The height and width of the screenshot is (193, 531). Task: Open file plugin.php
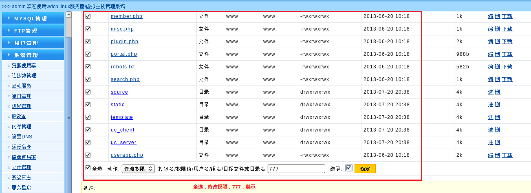(125, 42)
